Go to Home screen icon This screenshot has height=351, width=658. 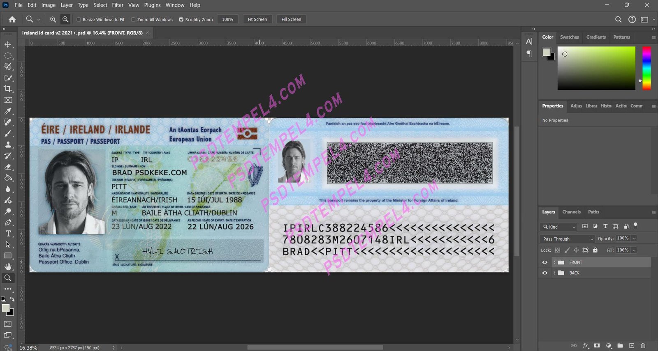(12, 19)
